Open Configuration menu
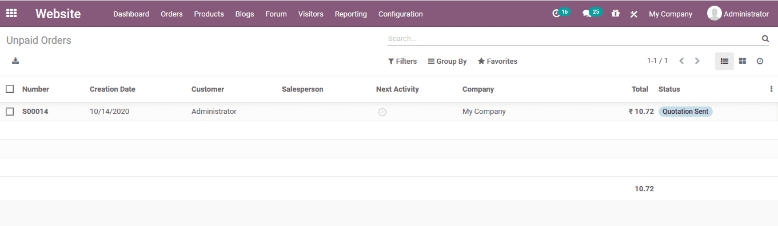778x226 pixels. pos(400,14)
